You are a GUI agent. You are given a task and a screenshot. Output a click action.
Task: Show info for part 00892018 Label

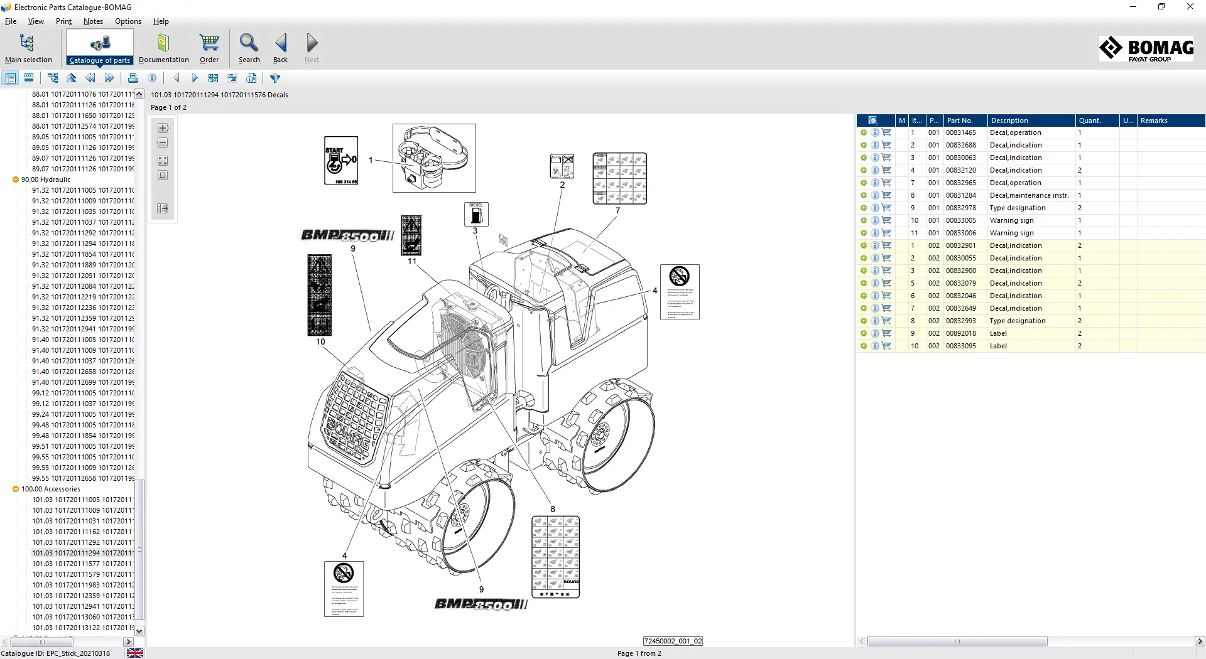click(875, 333)
